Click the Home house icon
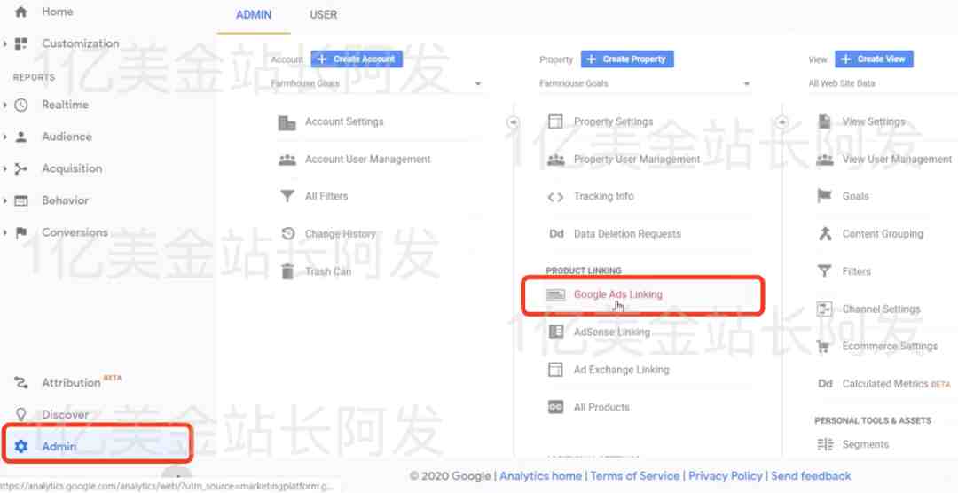Viewport: 958px width, 493px height. (20, 12)
